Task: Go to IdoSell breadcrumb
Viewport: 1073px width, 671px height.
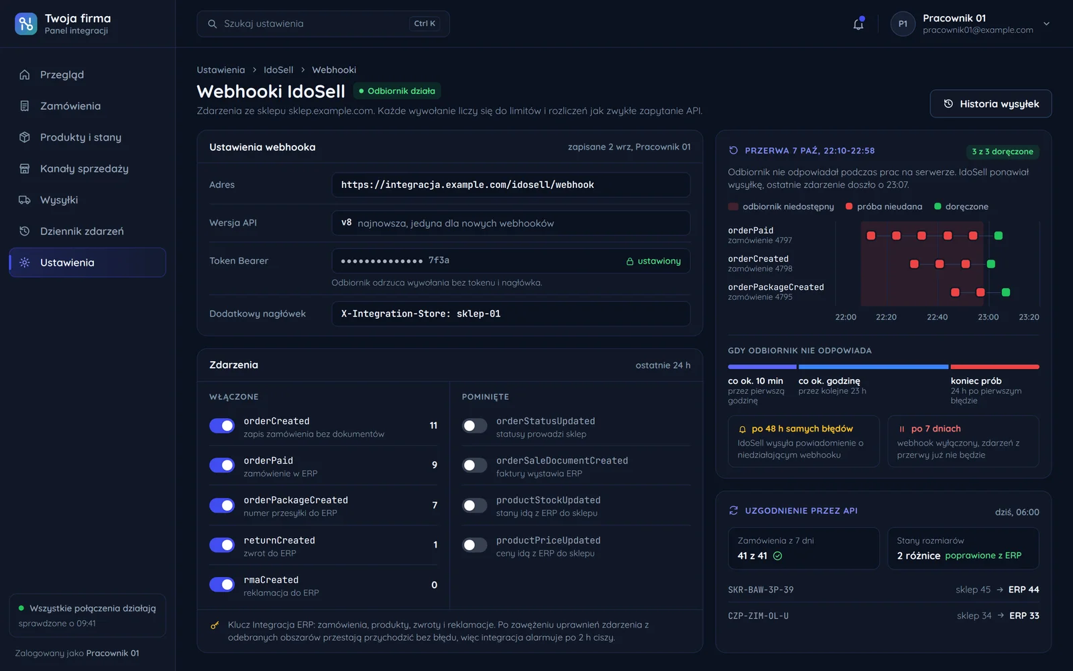Action: pyautogui.click(x=278, y=70)
